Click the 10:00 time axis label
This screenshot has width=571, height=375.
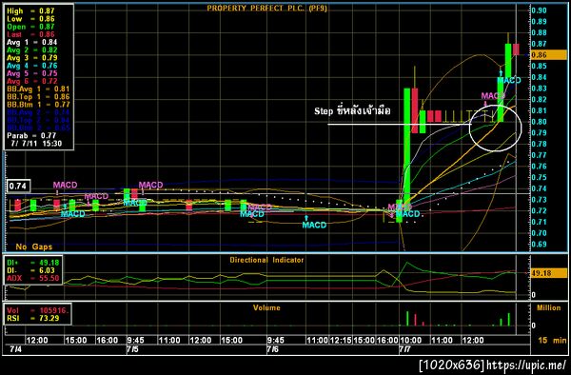(x=411, y=341)
